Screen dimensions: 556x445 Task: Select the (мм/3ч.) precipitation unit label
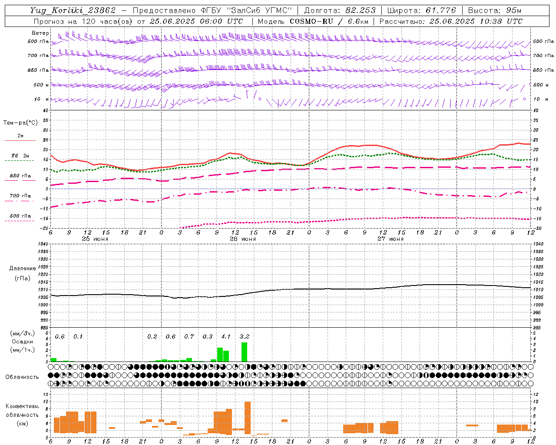coord(23,333)
